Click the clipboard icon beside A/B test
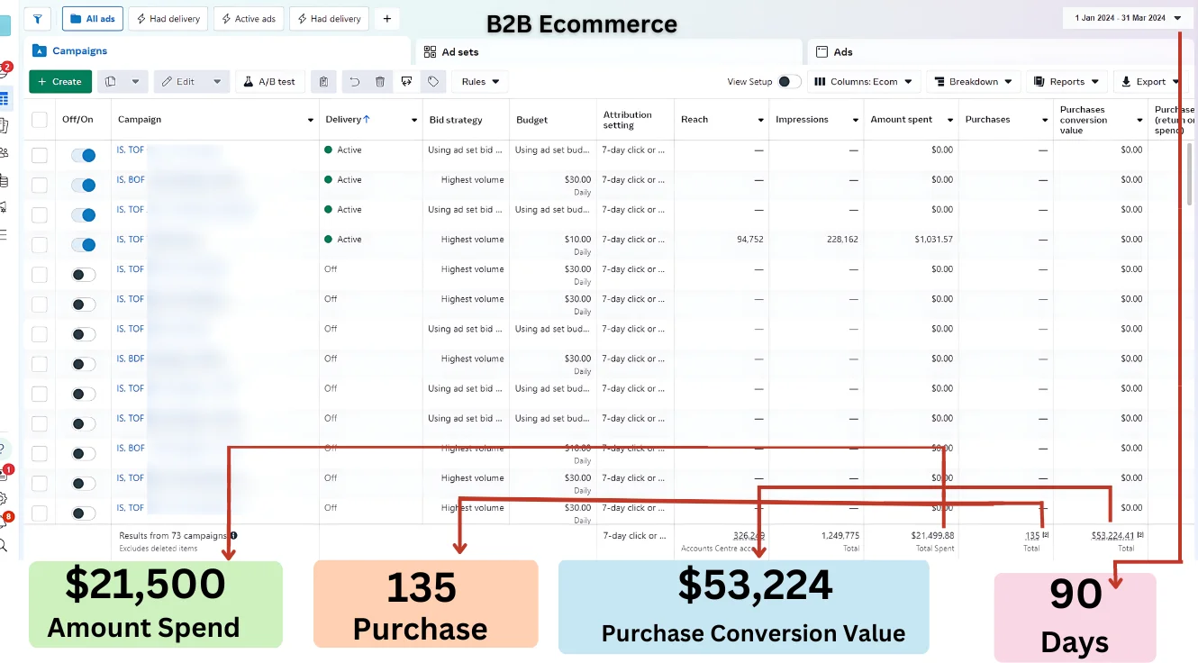The height and width of the screenshot is (663, 1198). 323,82
